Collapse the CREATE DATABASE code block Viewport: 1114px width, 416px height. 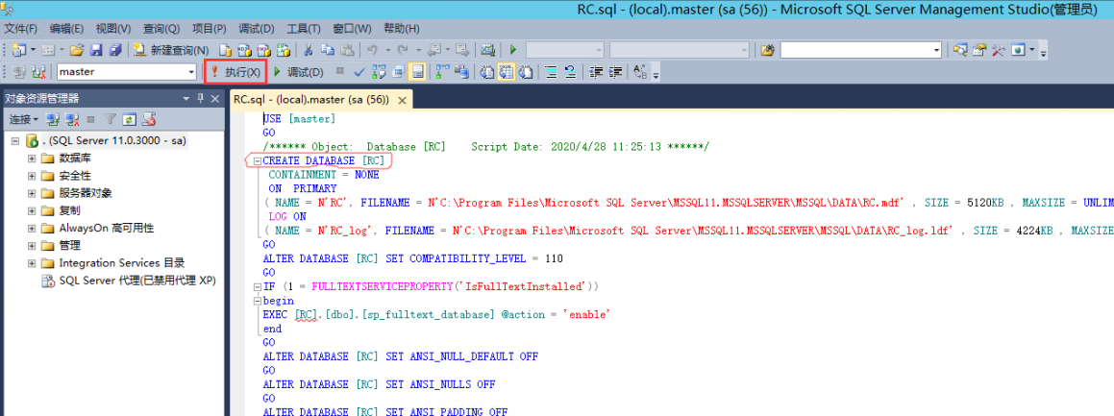pos(257,160)
